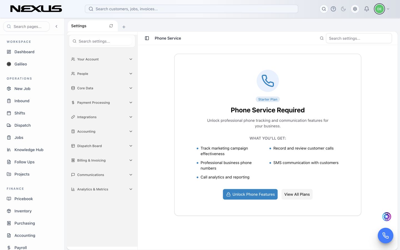Expand the Billing & Invoicing settings section

click(x=102, y=160)
